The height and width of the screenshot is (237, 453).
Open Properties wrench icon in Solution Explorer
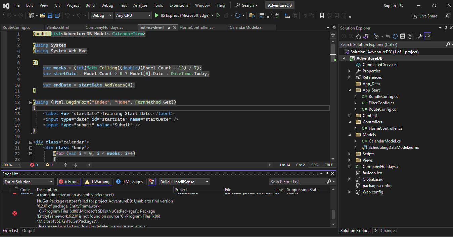pos(420,36)
